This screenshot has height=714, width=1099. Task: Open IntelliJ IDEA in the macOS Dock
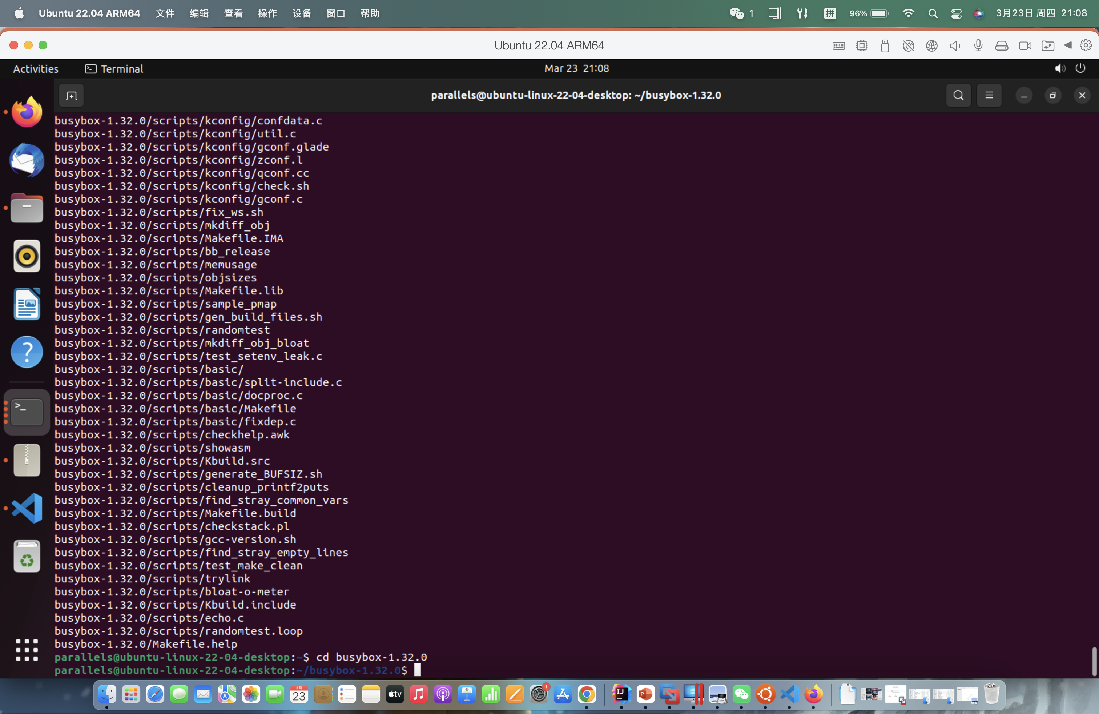tap(621, 694)
